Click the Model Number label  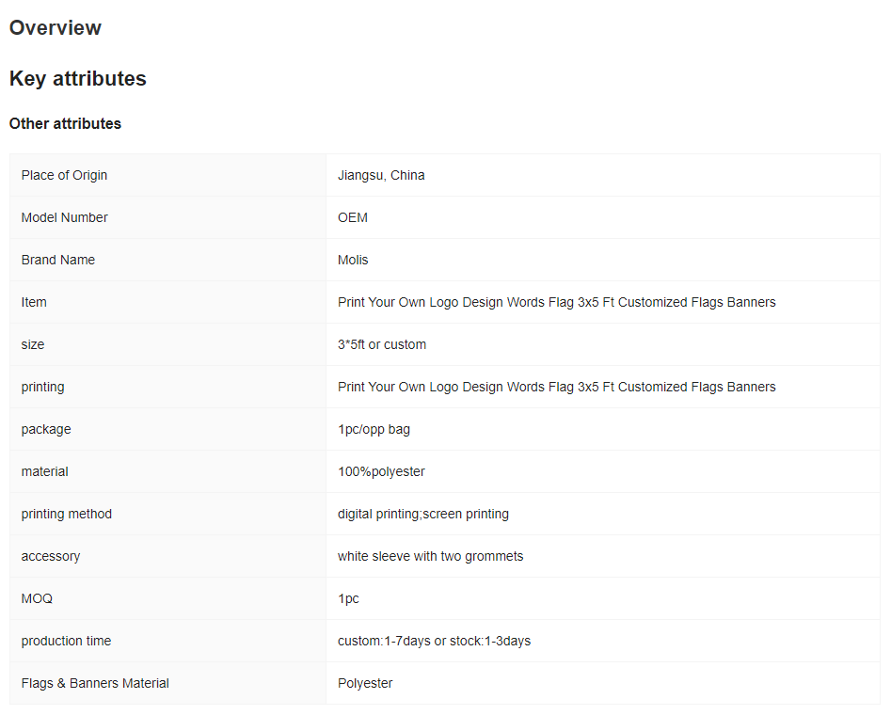[x=64, y=217]
